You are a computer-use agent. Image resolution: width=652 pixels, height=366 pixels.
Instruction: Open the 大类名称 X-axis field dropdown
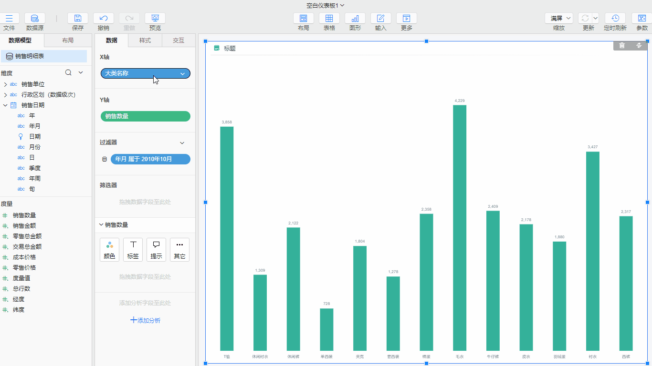point(182,74)
